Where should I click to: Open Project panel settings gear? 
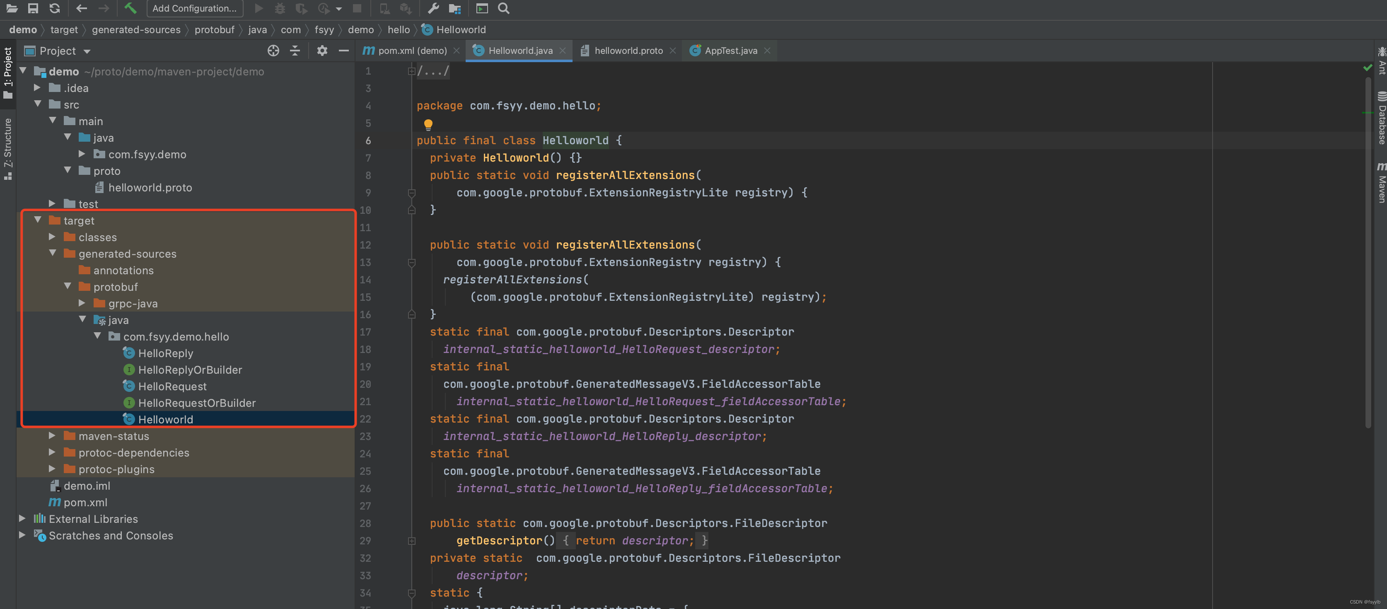(322, 51)
